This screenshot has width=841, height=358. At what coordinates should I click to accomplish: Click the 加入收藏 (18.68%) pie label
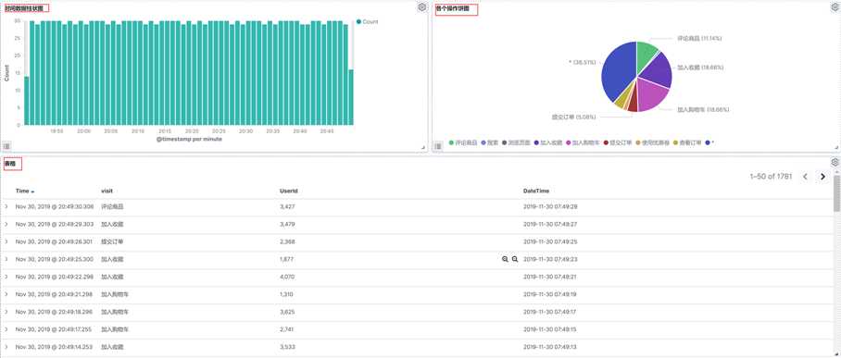[700, 68]
